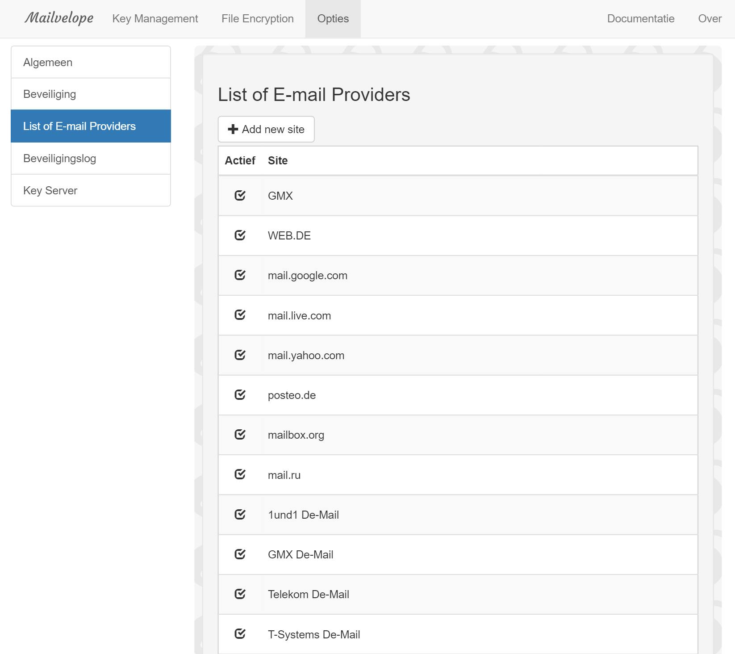Toggle the Telekom De-Mail active check

[x=240, y=594]
